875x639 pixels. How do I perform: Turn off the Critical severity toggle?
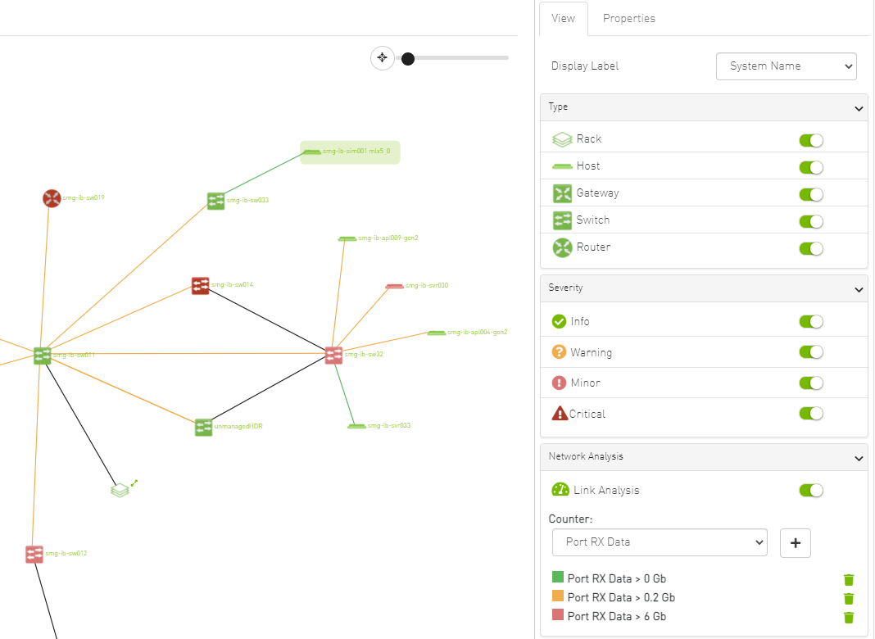tap(811, 413)
